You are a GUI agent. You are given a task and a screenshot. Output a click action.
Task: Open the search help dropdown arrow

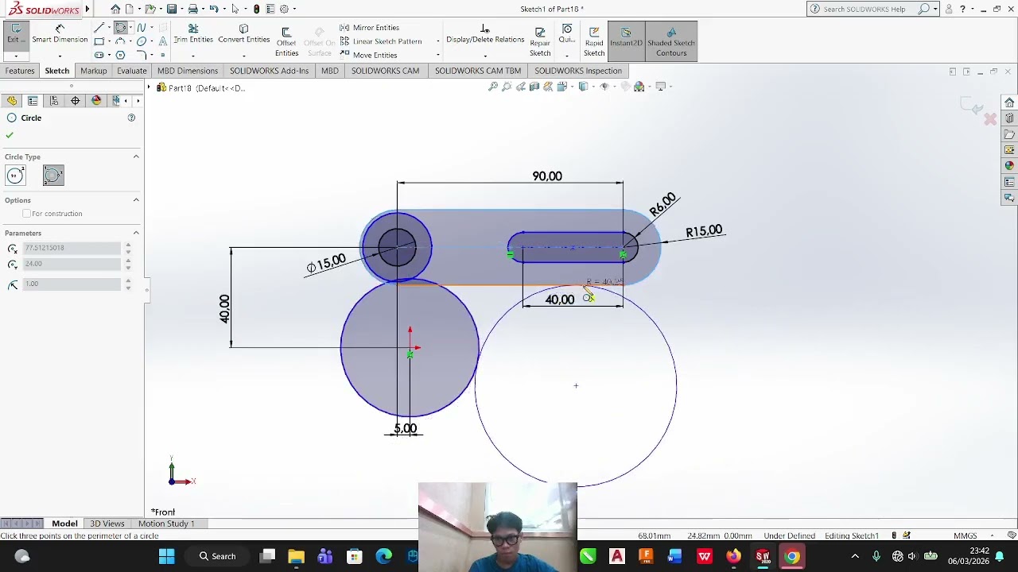[x=935, y=9]
